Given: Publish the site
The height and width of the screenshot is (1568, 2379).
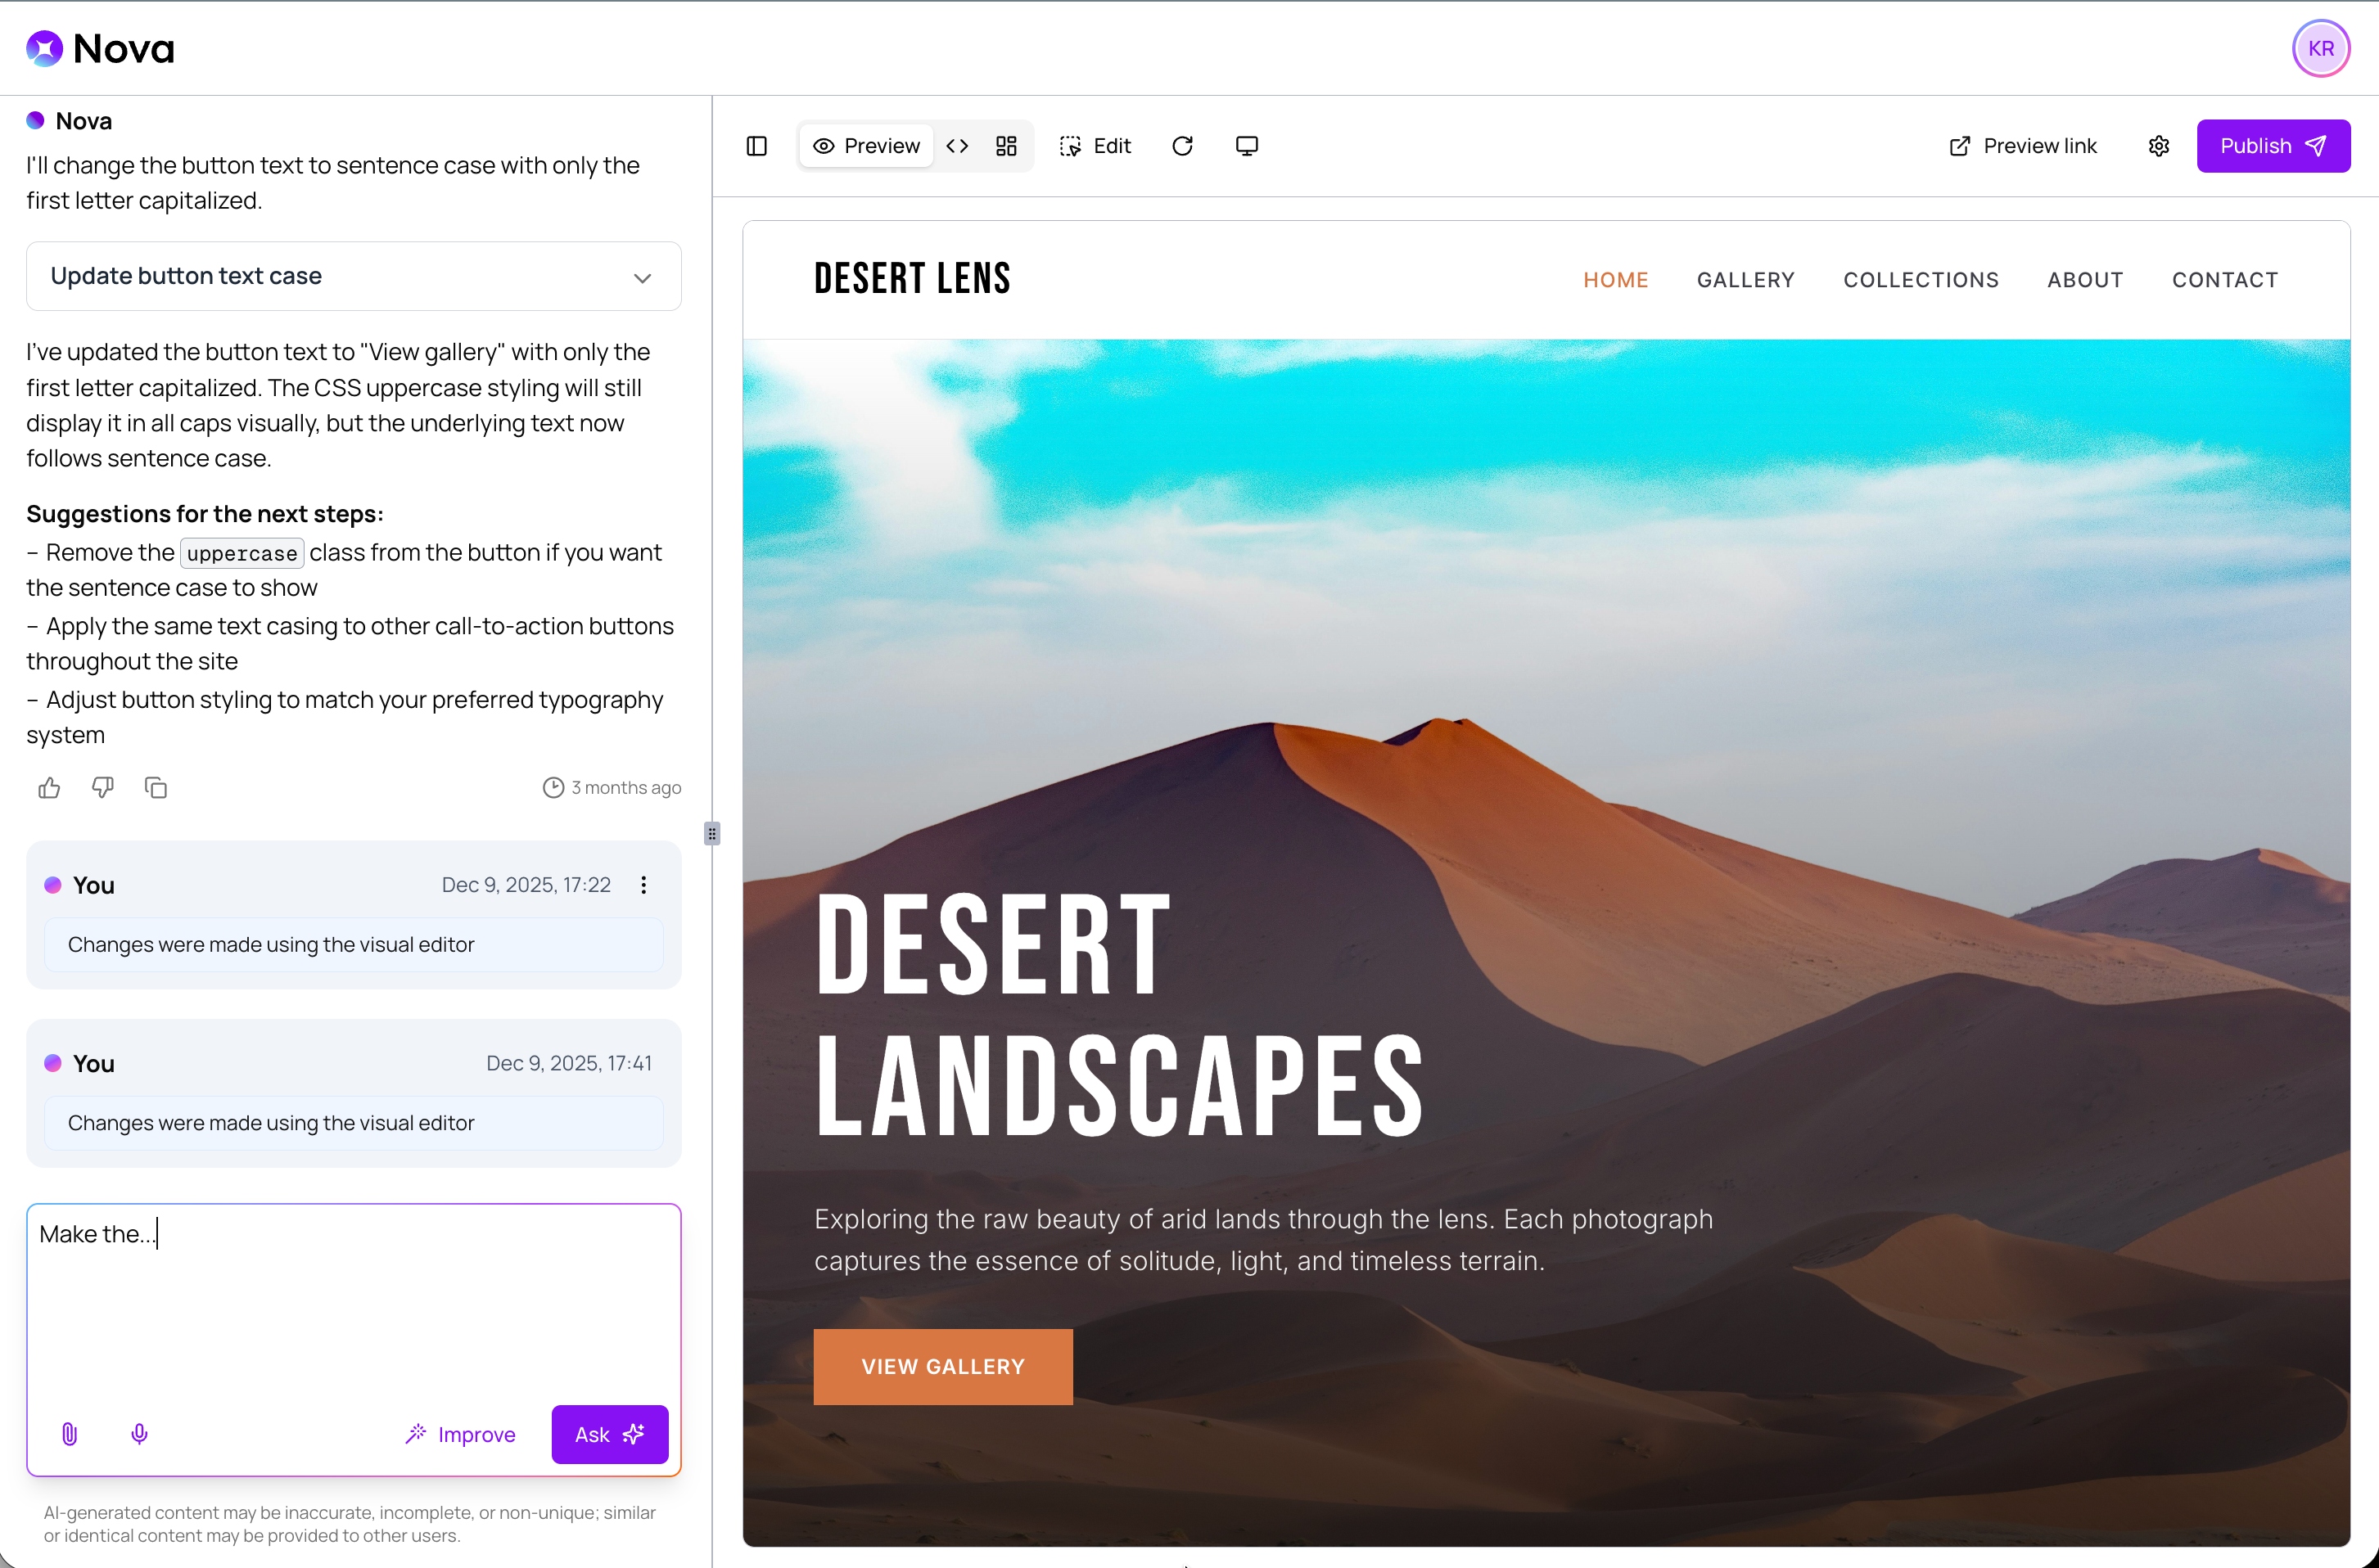Looking at the screenshot, I should tap(2273, 146).
